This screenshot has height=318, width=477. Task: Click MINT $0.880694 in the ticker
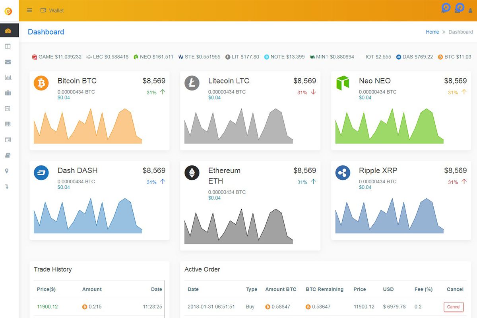coord(332,57)
